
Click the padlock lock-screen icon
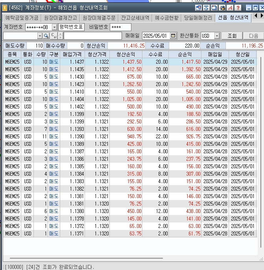point(222,8)
